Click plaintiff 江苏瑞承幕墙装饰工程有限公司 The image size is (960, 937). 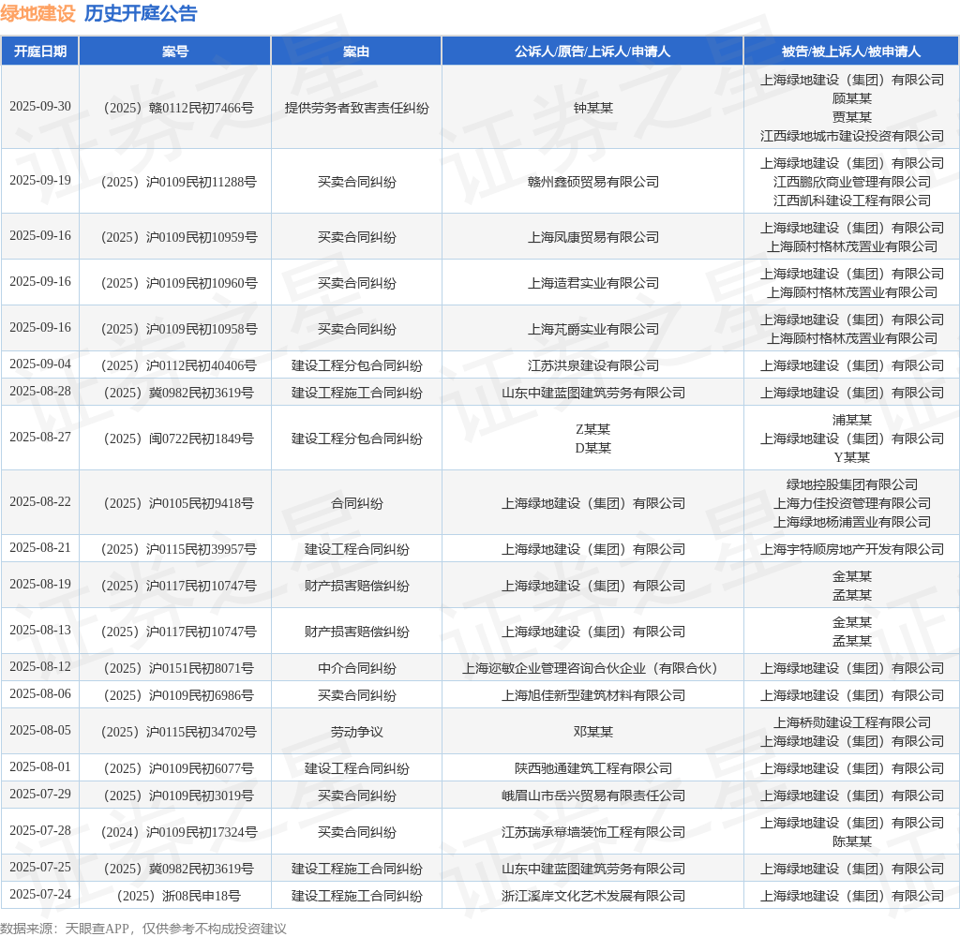592,832
